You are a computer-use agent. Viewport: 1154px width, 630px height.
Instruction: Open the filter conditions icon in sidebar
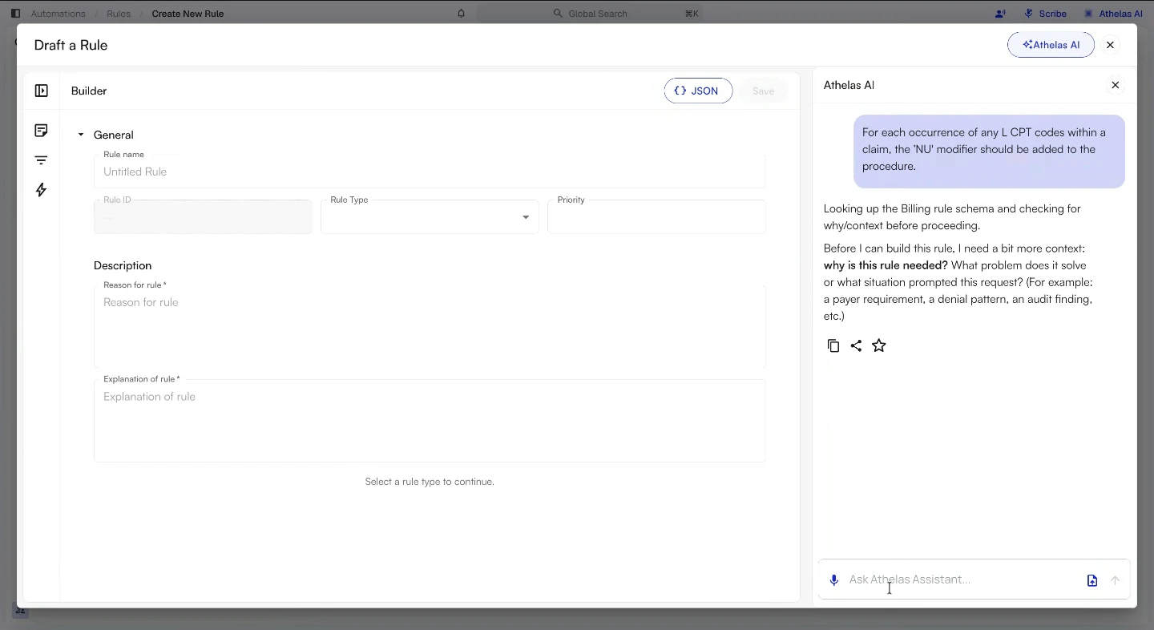(x=42, y=160)
